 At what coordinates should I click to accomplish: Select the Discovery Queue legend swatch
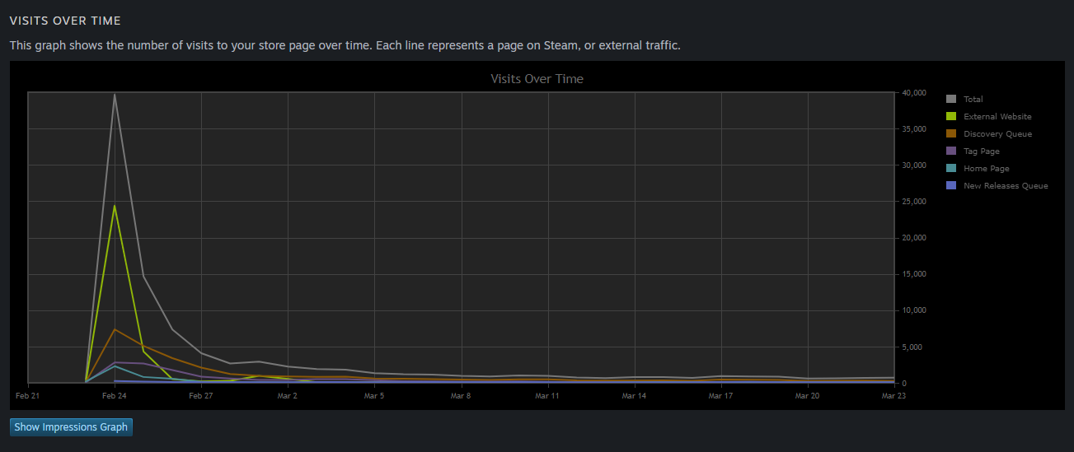tap(951, 133)
